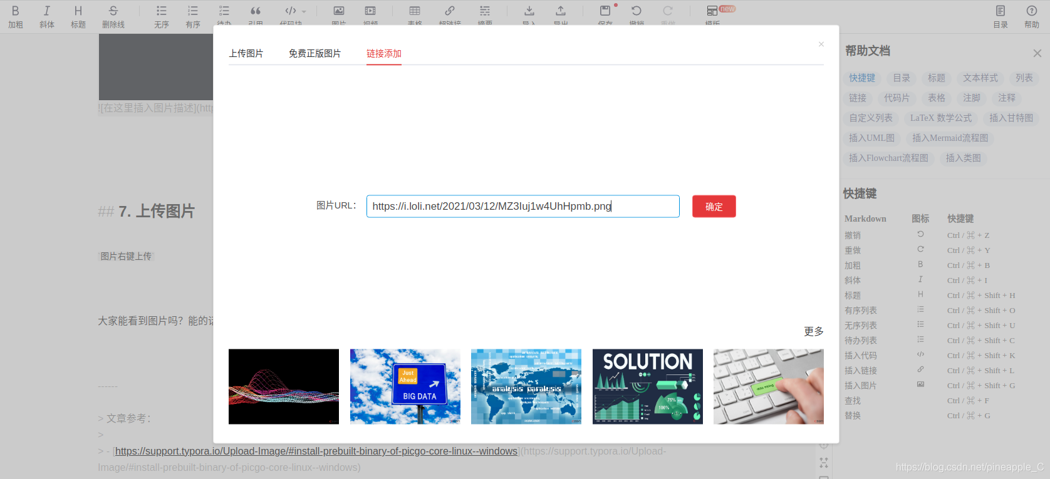The width and height of the screenshot is (1050, 479).
Task: Open the 链接 help topic tag
Action: coord(858,98)
